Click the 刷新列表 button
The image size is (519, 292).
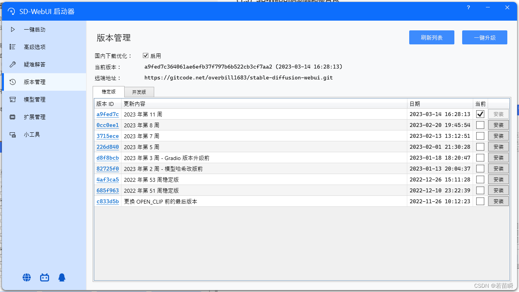(432, 37)
